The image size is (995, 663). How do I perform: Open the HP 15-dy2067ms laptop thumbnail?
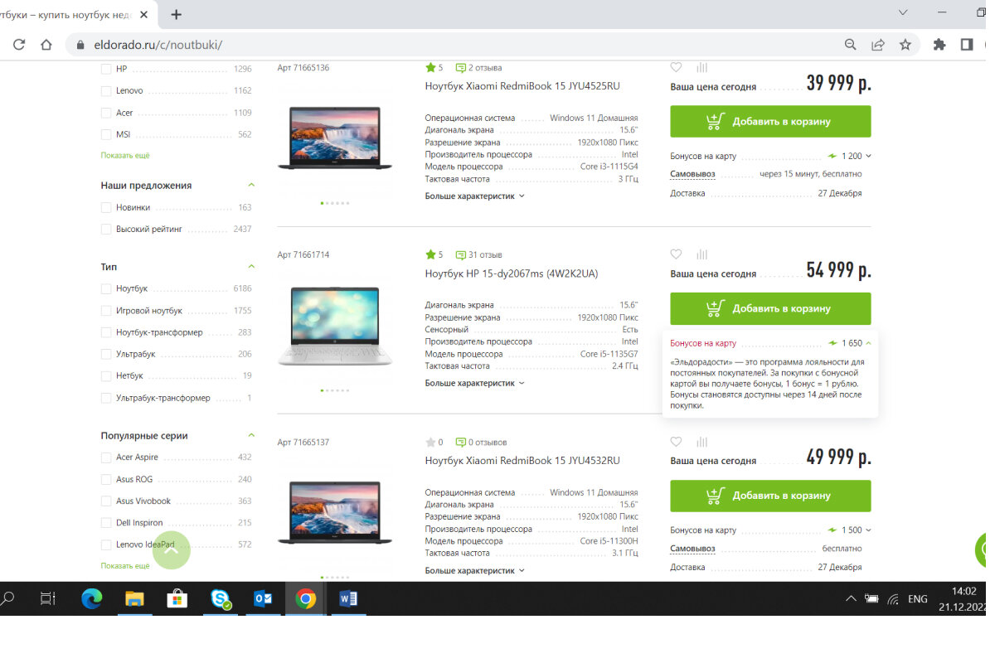(x=335, y=327)
